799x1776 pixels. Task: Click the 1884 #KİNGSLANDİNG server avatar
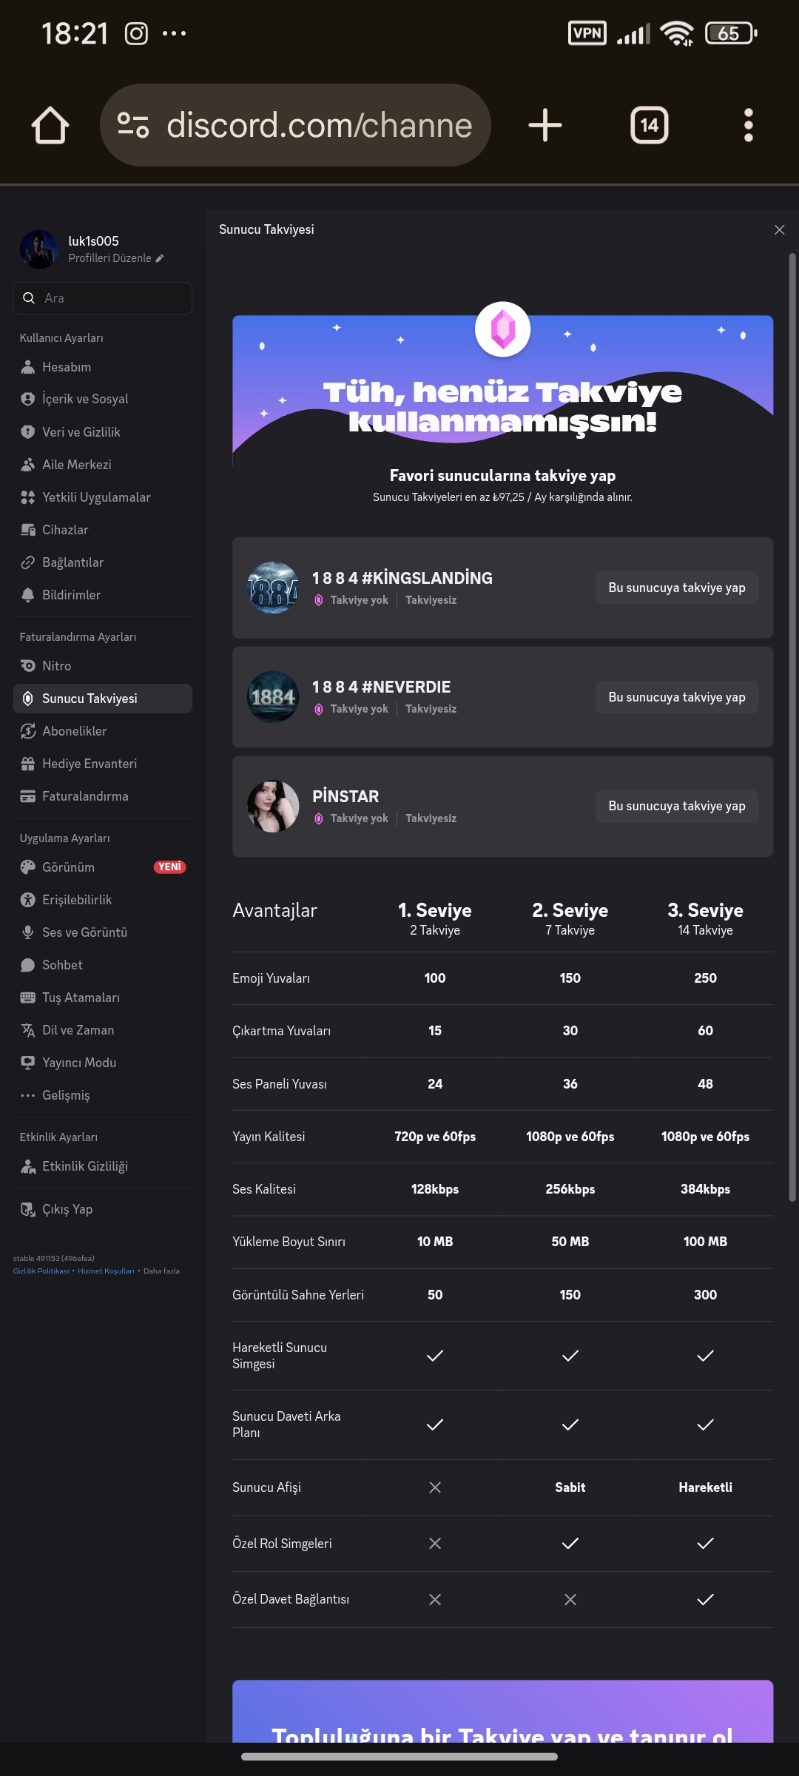click(x=273, y=588)
